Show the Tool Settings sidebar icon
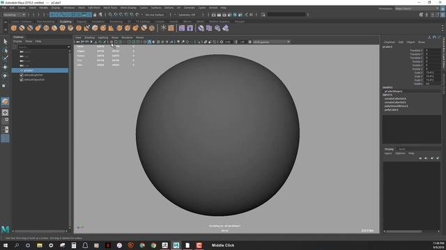 click(x=437, y=15)
